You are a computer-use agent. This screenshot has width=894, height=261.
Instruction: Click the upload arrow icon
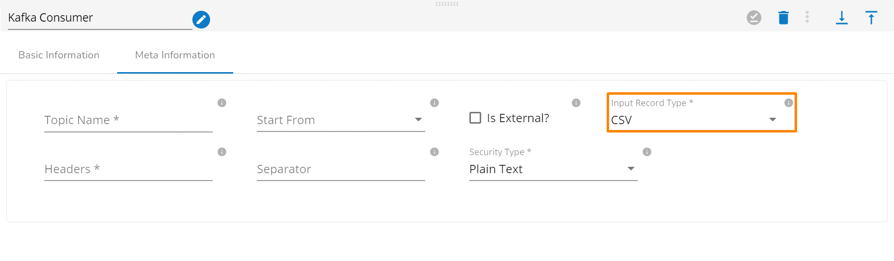tap(871, 18)
